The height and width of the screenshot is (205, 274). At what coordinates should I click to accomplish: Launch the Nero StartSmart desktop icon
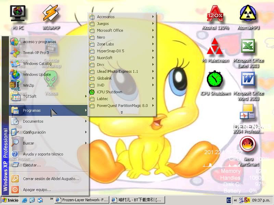(248, 144)
